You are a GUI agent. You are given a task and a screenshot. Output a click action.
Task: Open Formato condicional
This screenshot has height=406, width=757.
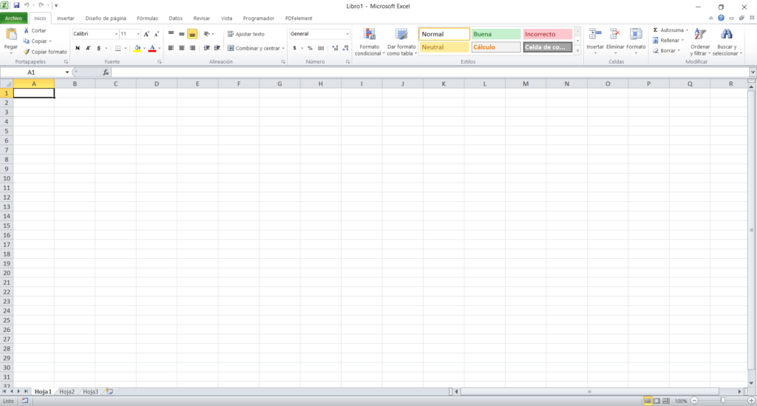(369, 35)
